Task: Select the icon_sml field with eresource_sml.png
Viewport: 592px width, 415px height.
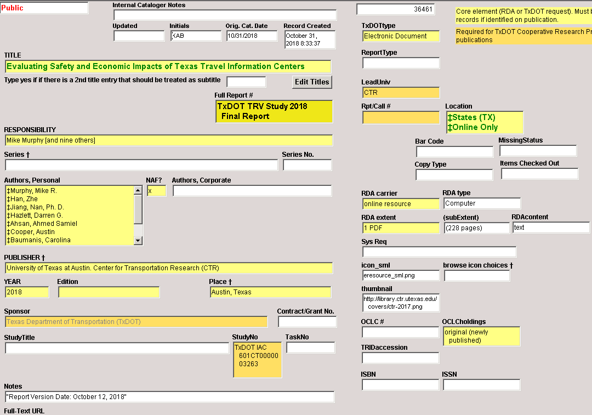Action: 401,276
